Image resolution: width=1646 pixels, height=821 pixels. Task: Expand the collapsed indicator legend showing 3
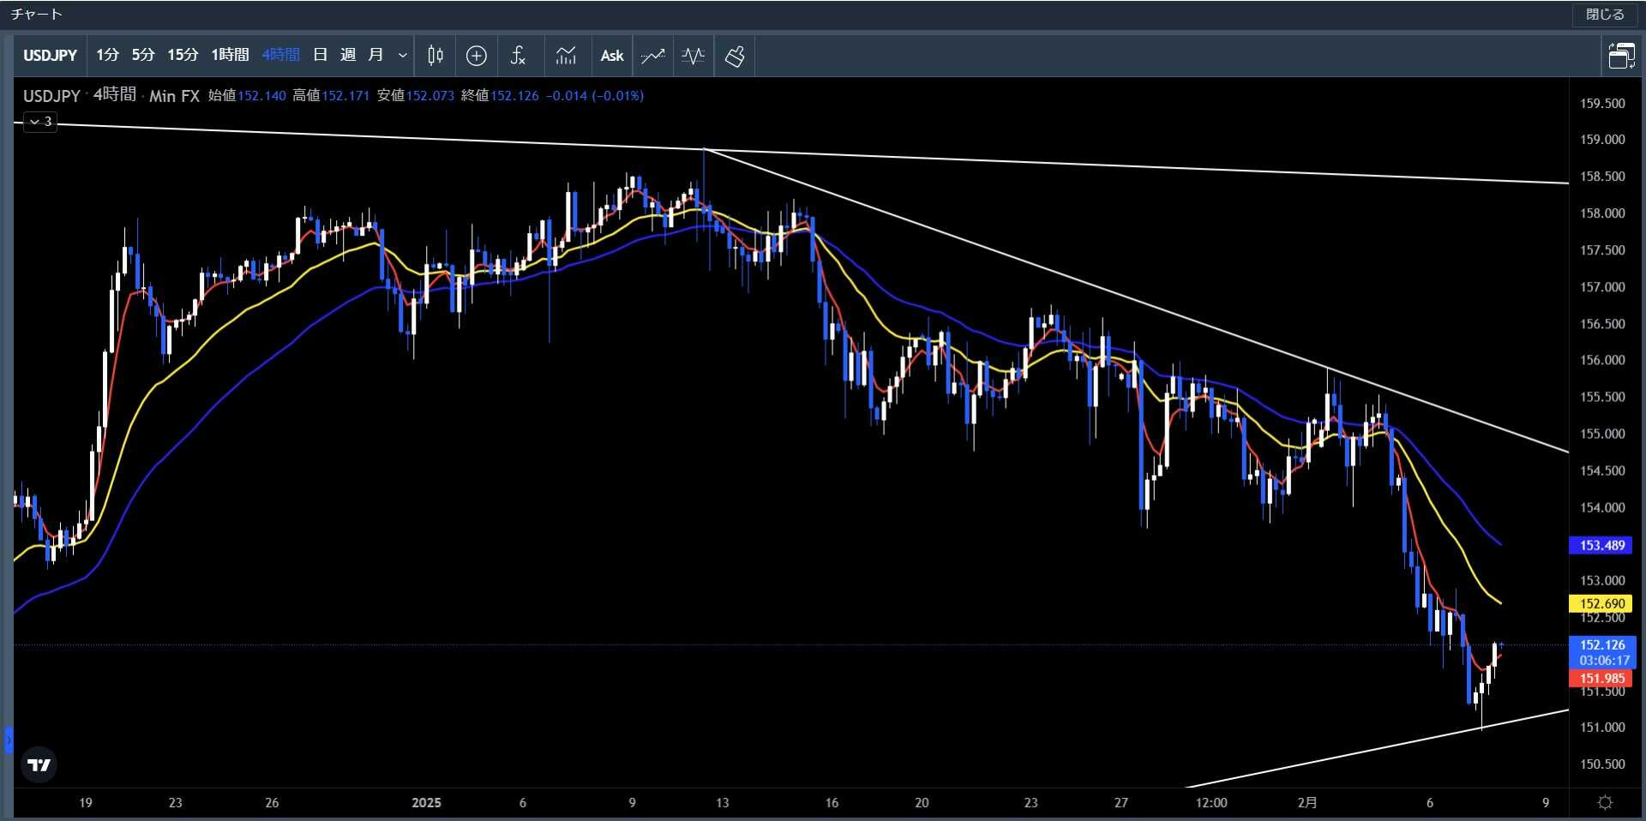(x=40, y=122)
